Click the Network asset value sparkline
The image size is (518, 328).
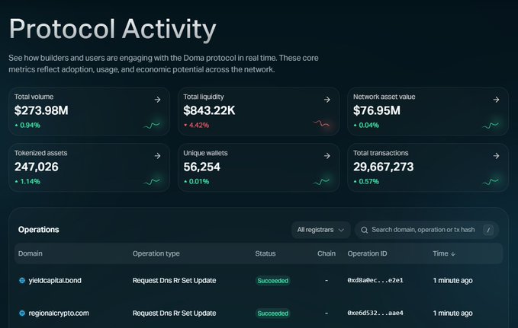(491, 126)
